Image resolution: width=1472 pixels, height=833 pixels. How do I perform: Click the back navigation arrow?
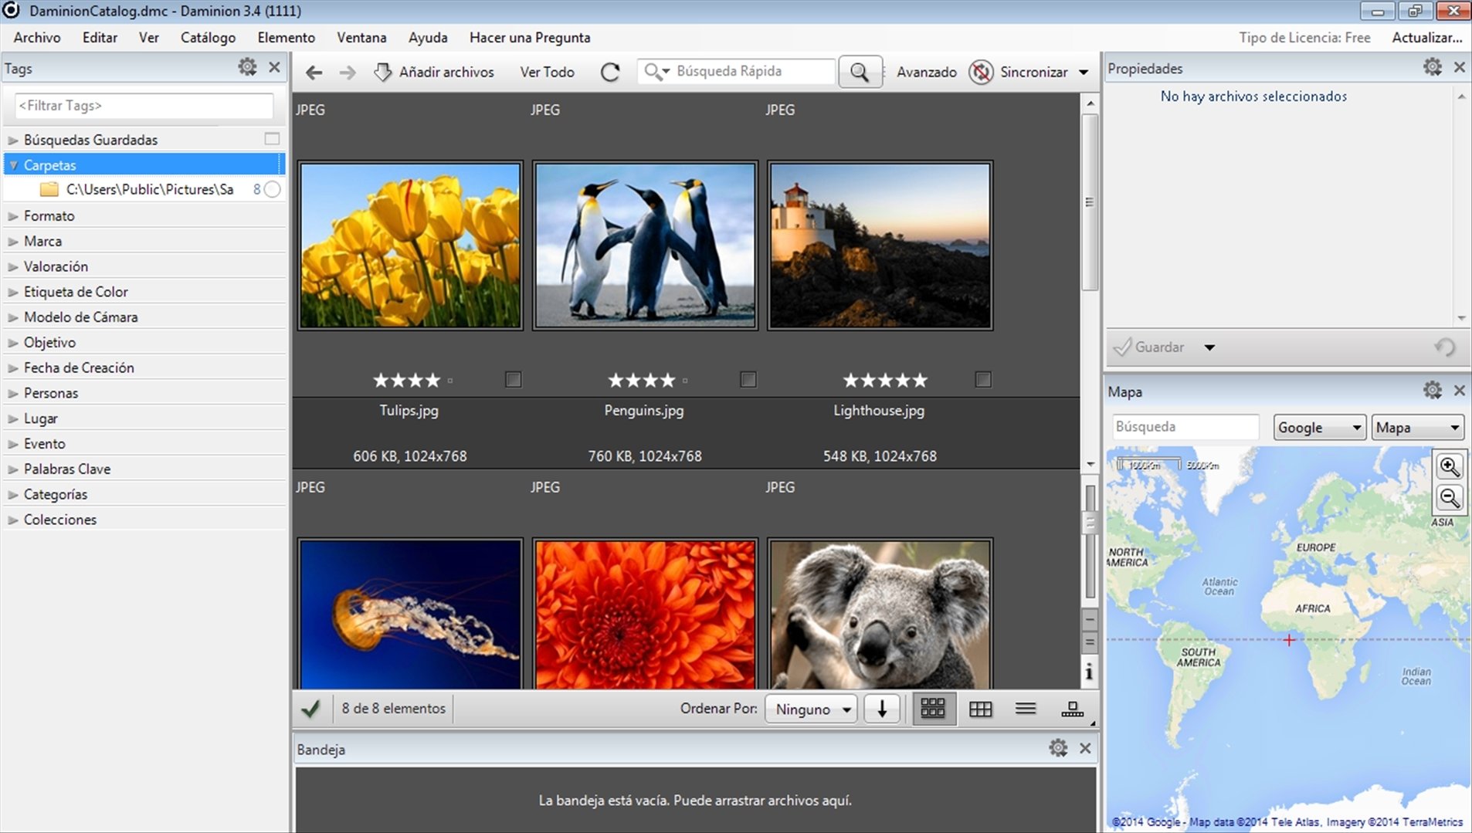[314, 72]
